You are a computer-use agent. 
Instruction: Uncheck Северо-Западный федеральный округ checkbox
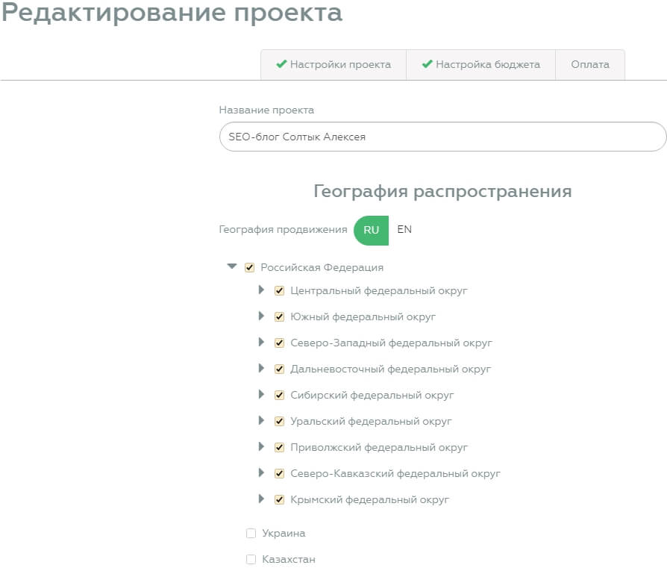(280, 343)
